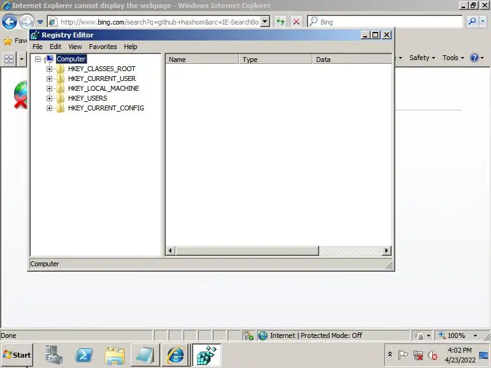This screenshot has width=491, height=368.
Task: Select HKEY_USERS in the tree
Action: [x=88, y=98]
